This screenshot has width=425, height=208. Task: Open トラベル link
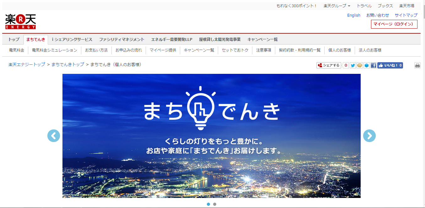[364, 6]
